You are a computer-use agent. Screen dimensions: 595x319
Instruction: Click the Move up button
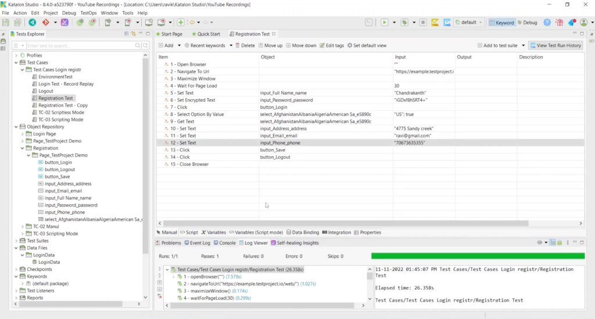point(271,45)
